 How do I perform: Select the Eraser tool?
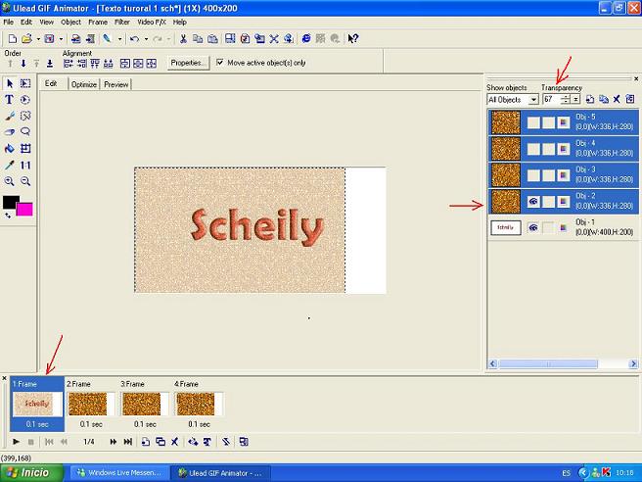tap(10, 132)
